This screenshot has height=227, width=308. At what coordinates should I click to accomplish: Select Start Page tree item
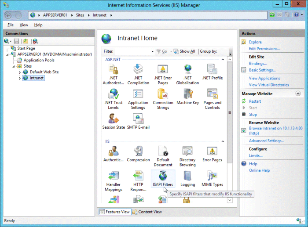(26, 48)
